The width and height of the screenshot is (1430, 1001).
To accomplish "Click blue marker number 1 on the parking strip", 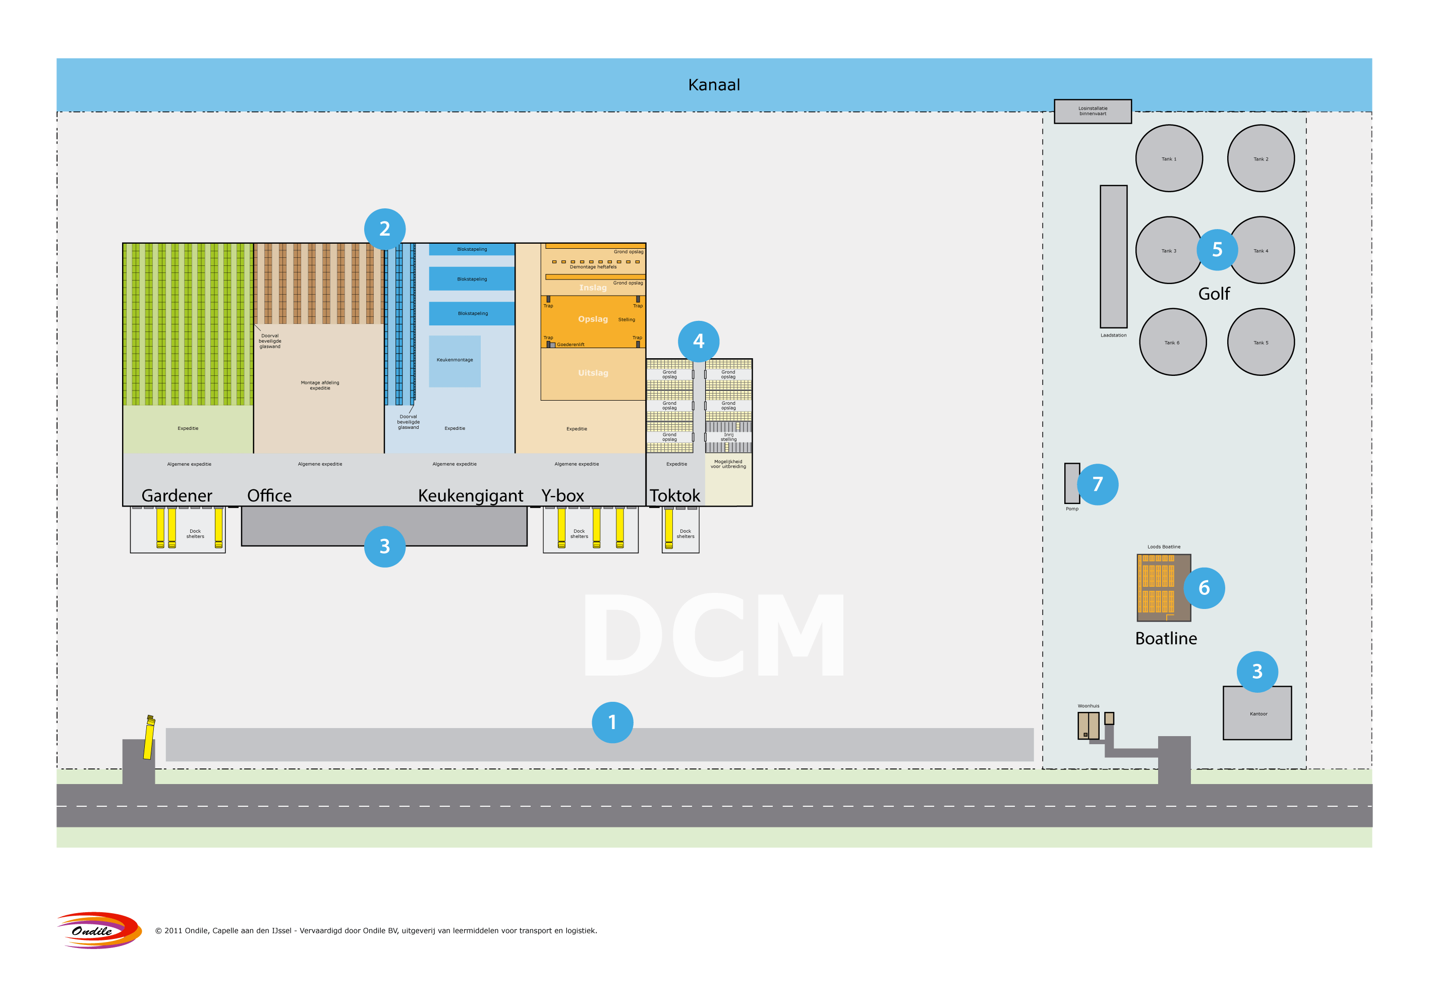I will pyautogui.click(x=612, y=722).
